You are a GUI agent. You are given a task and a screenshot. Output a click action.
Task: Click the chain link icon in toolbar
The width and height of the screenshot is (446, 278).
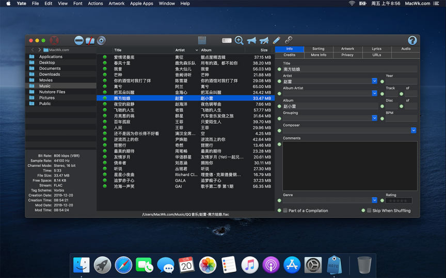pyautogui.click(x=289, y=40)
